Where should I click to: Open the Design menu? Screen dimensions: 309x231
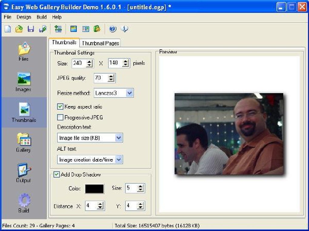point(24,17)
